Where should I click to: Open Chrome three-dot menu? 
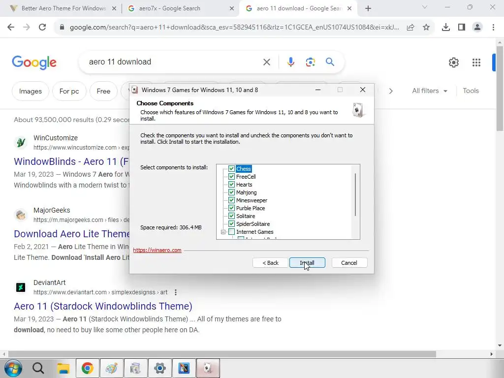click(x=493, y=28)
